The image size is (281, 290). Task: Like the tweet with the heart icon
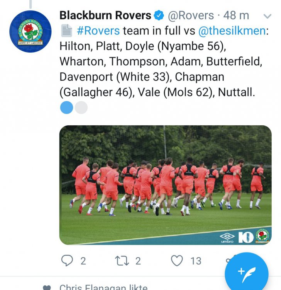pos(177,261)
